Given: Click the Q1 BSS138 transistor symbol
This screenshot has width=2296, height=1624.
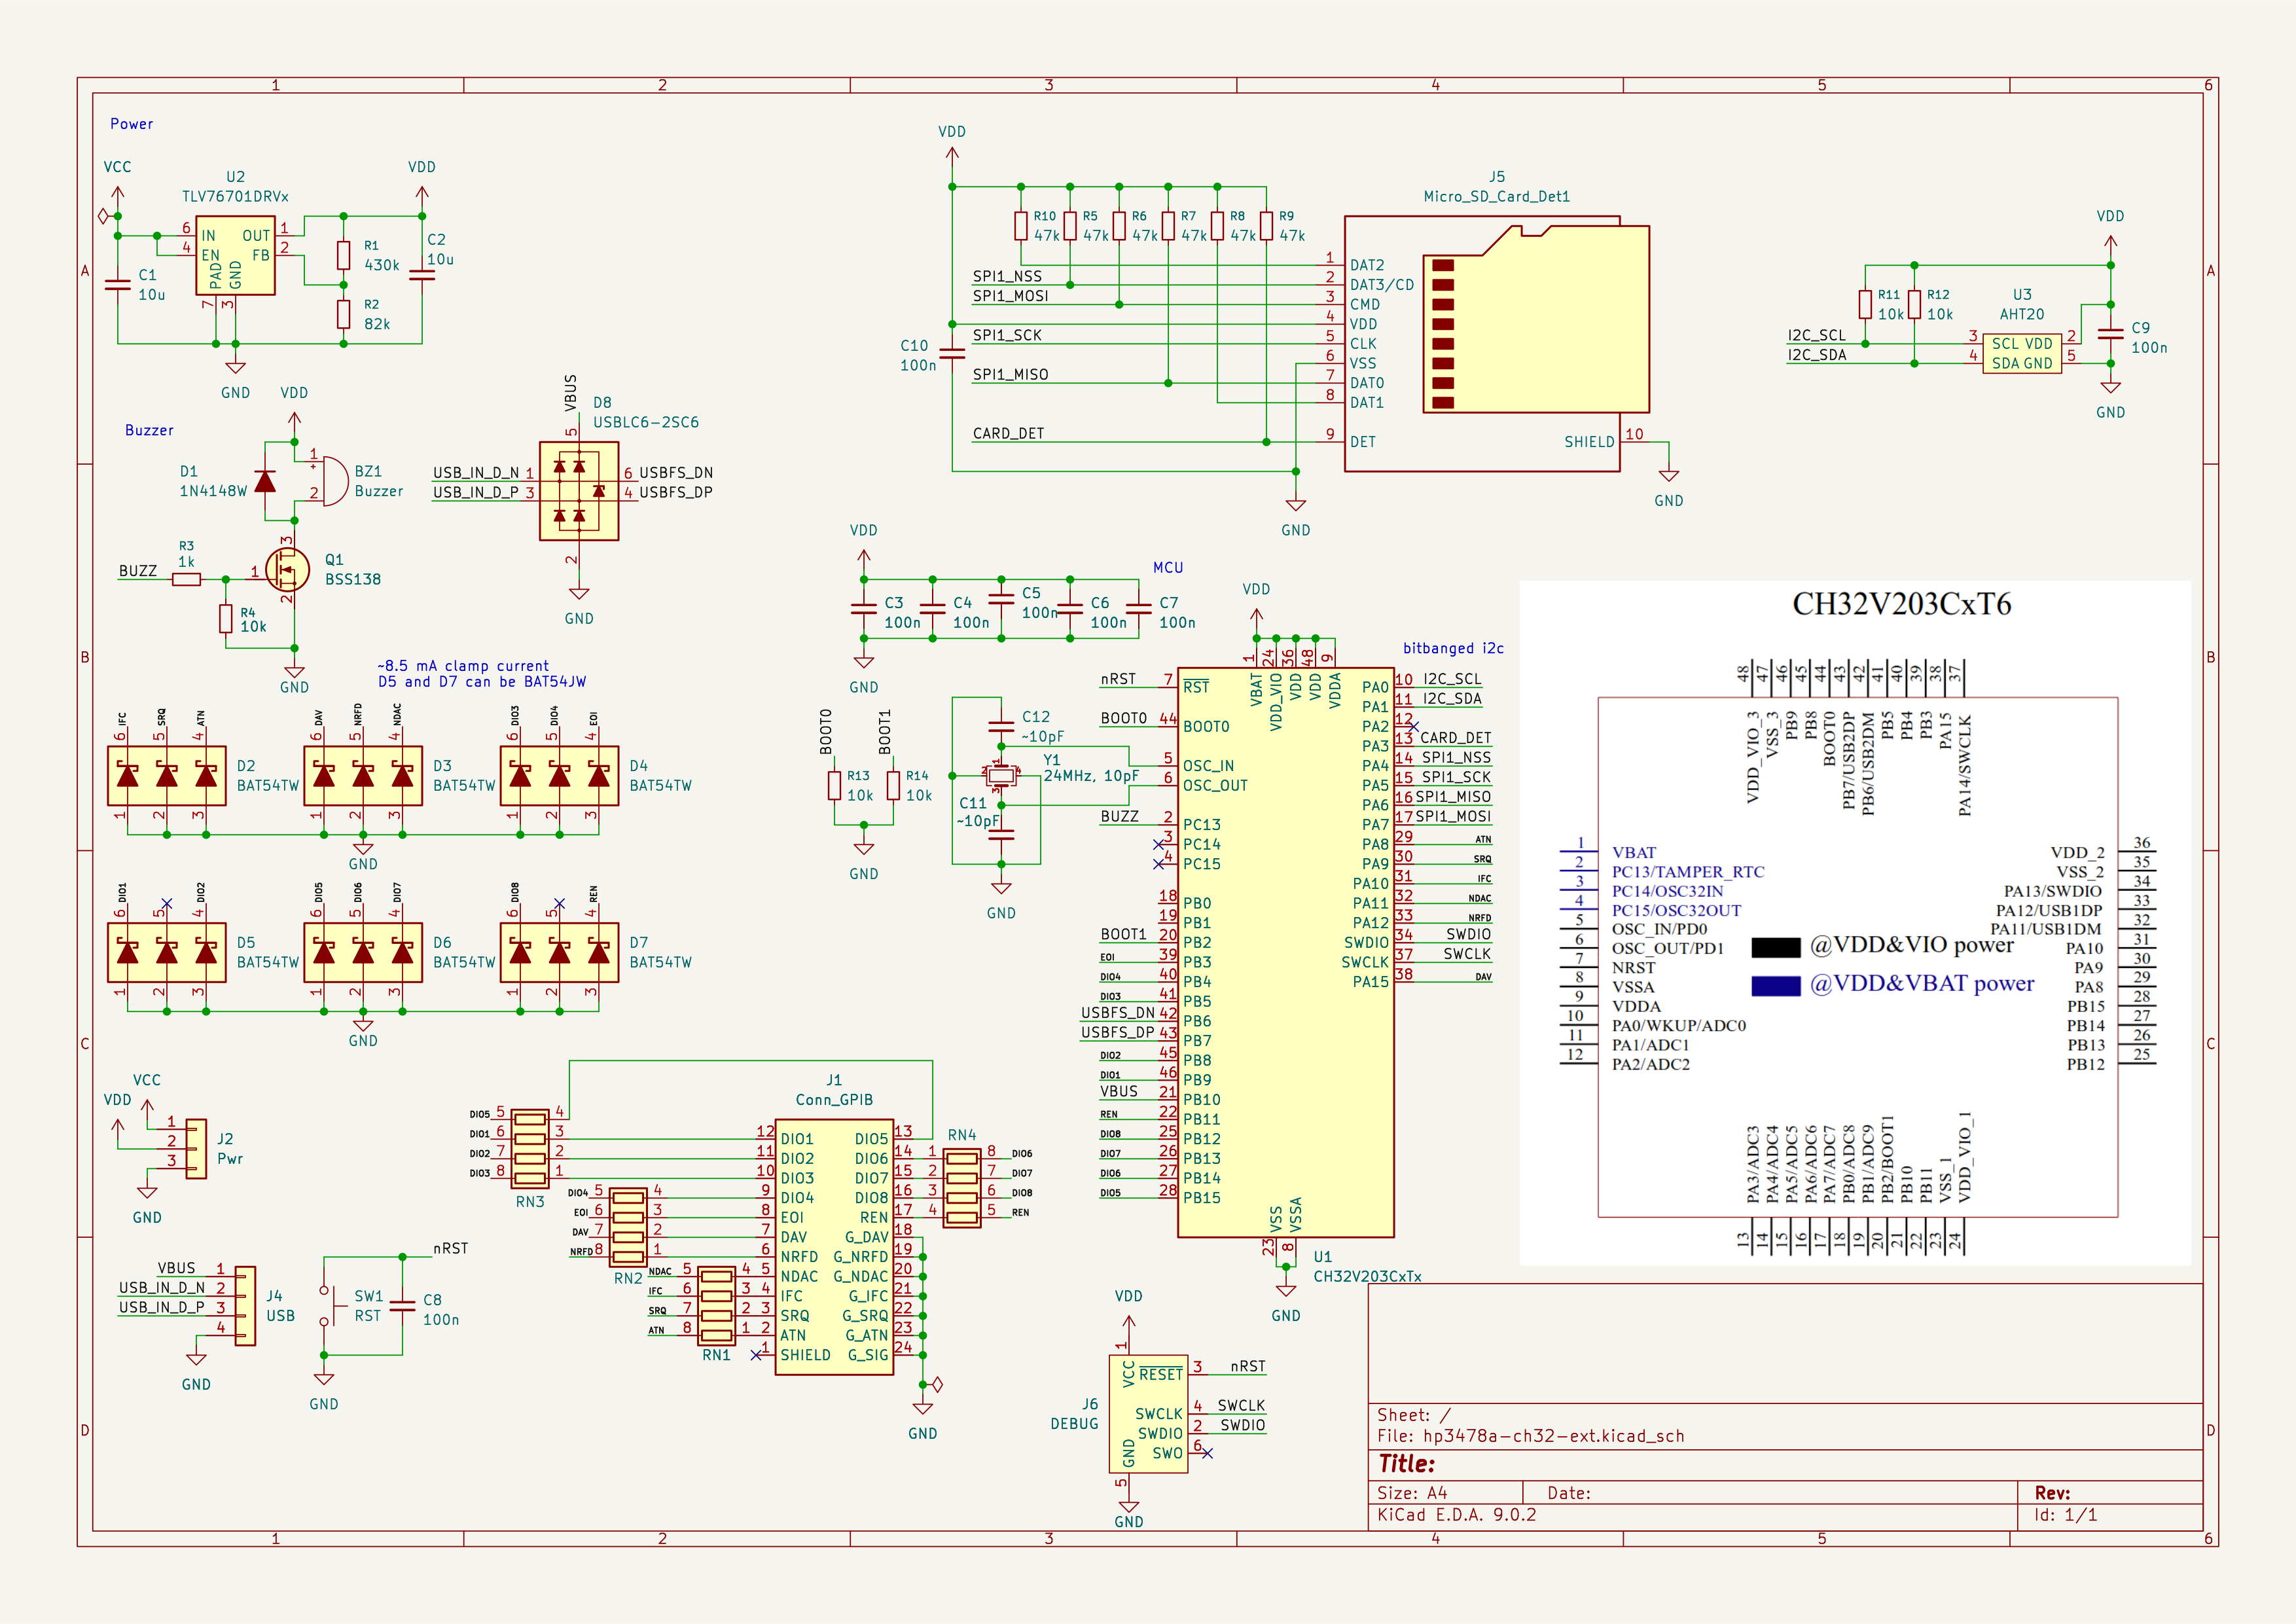Looking at the screenshot, I should (288, 570).
